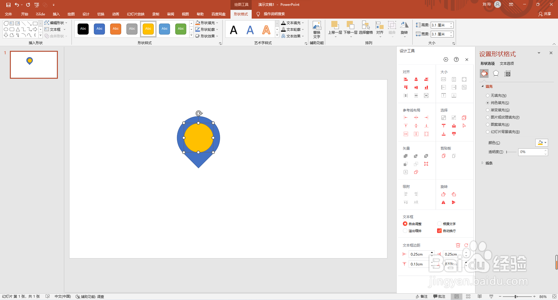
Task: Switch to the 动画 ribbon tab
Action: (116, 14)
